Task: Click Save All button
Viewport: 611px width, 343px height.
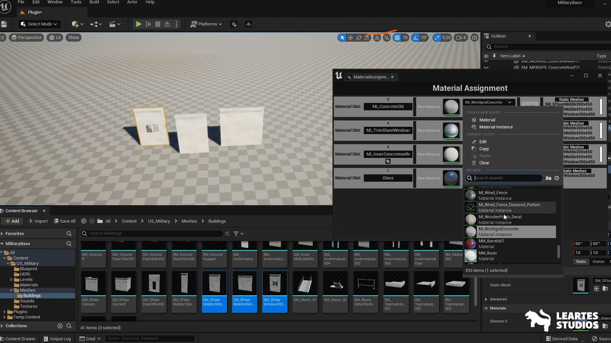Action: 64,221
